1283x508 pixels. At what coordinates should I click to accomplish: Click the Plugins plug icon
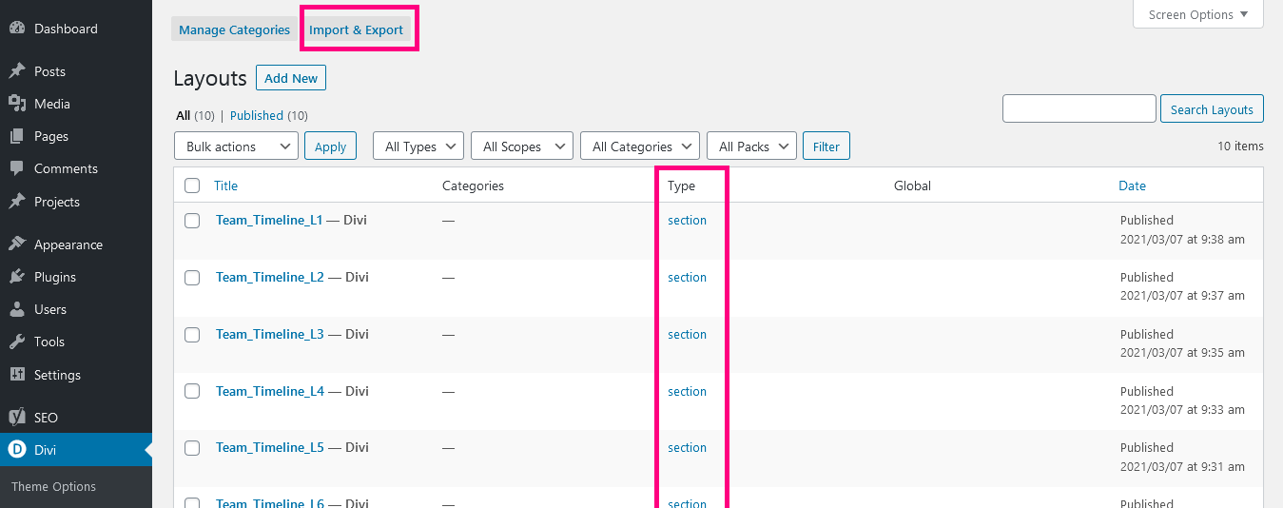tap(16, 277)
